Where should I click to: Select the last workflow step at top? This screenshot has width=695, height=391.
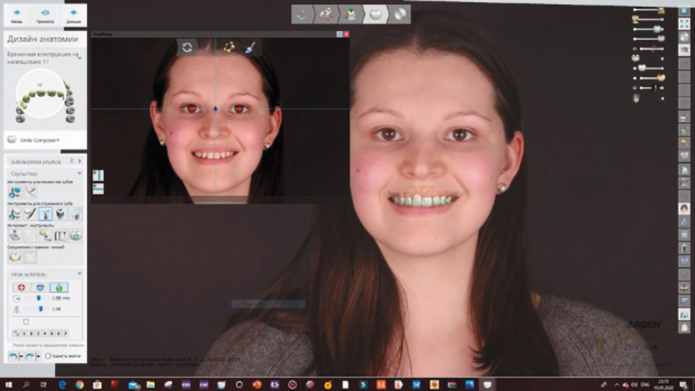click(x=400, y=14)
